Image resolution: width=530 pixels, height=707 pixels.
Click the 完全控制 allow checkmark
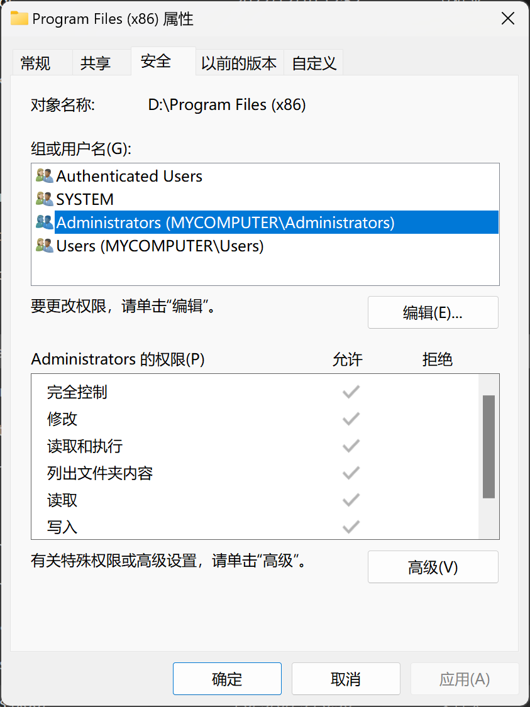tap(350, 392)
